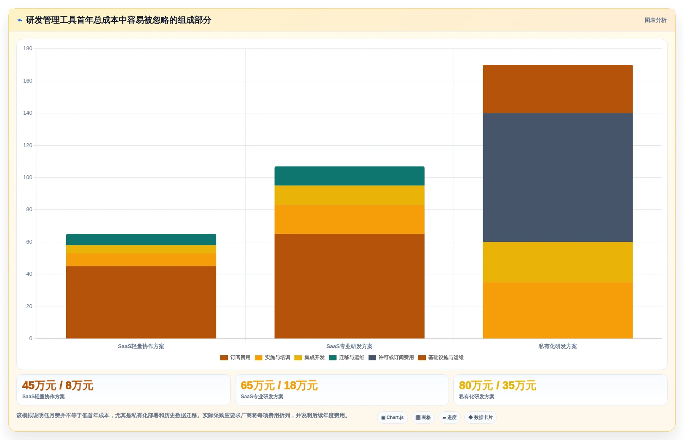Click the 45万元 / 8万元 data card
The image size is (684, 440).
[x=123, y=390]
